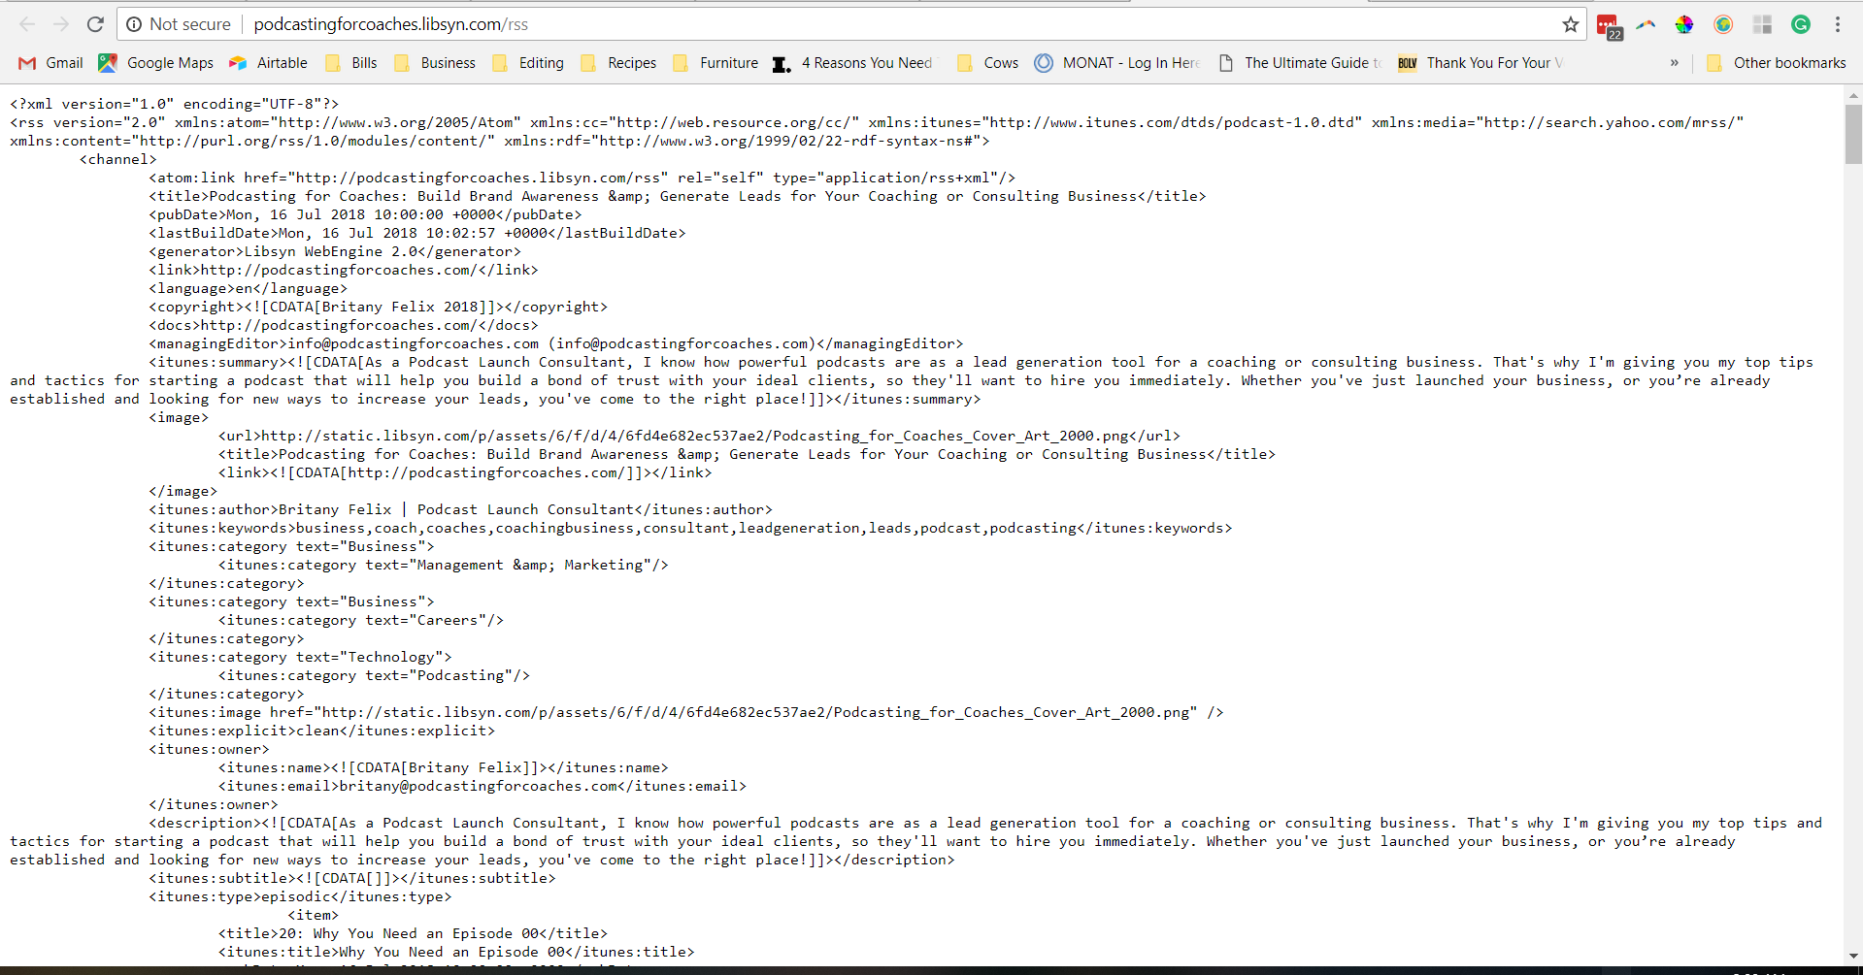Click the image url Cover_Art_2000.png line

point(699,436)
